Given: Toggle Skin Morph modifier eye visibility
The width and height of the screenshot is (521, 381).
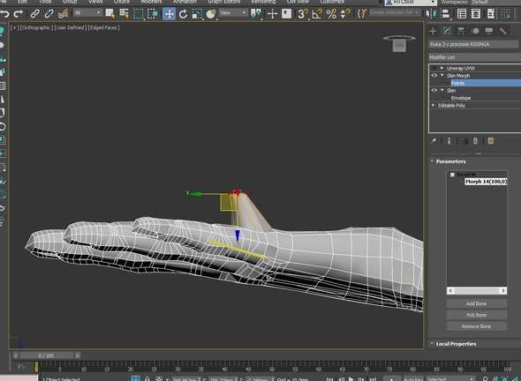Looking at the screenshot, I should click(434, 75).
